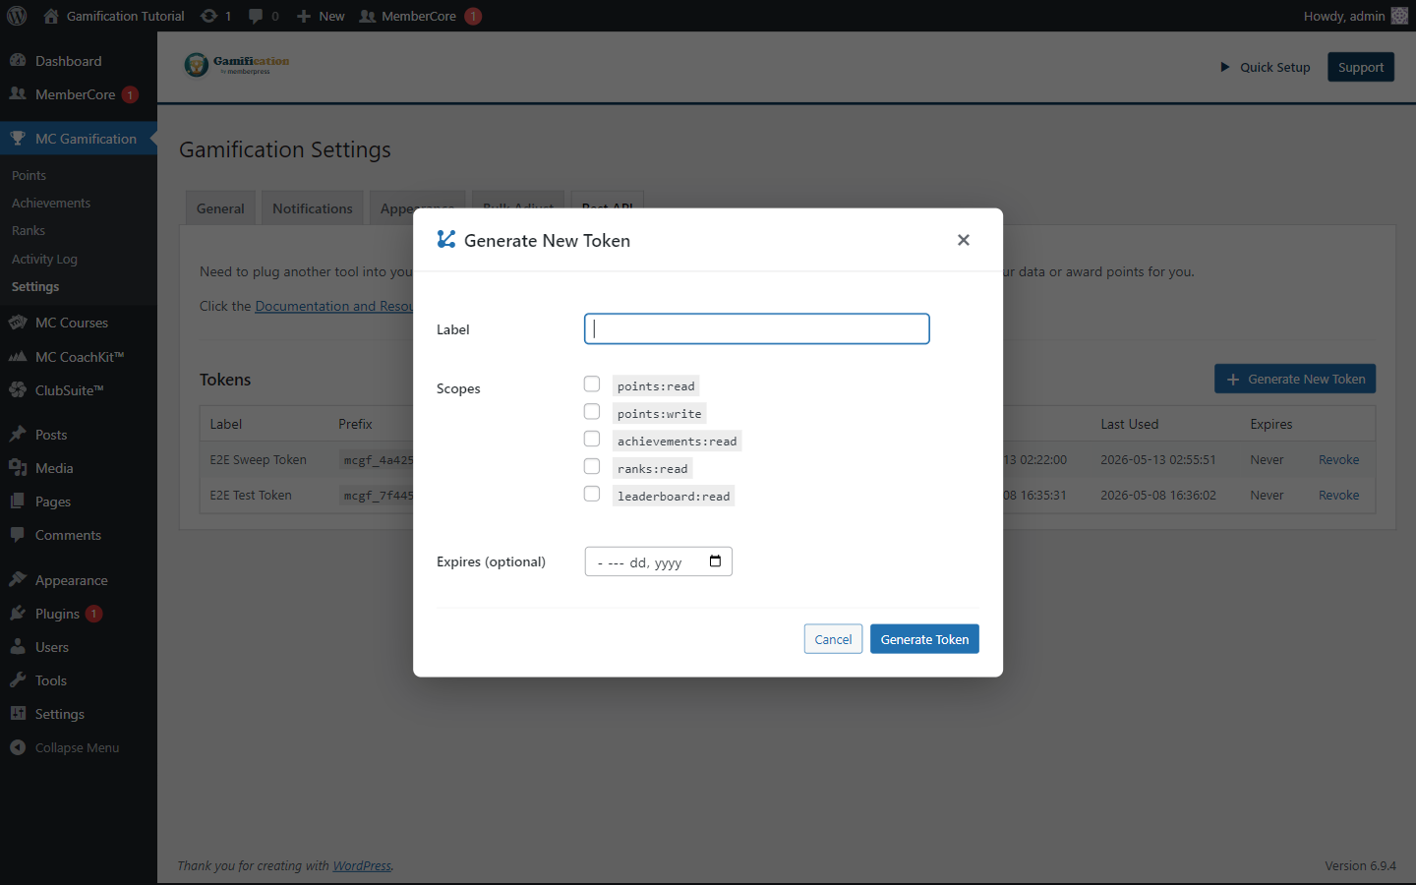The image size is (1416, 885).
Task: Enable the points:write scope checkbox
Action: point(592,412)
